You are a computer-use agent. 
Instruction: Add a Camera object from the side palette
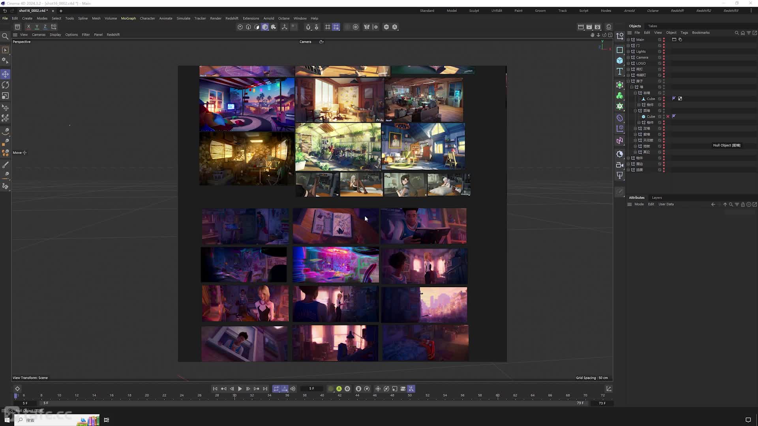(620, 165)
